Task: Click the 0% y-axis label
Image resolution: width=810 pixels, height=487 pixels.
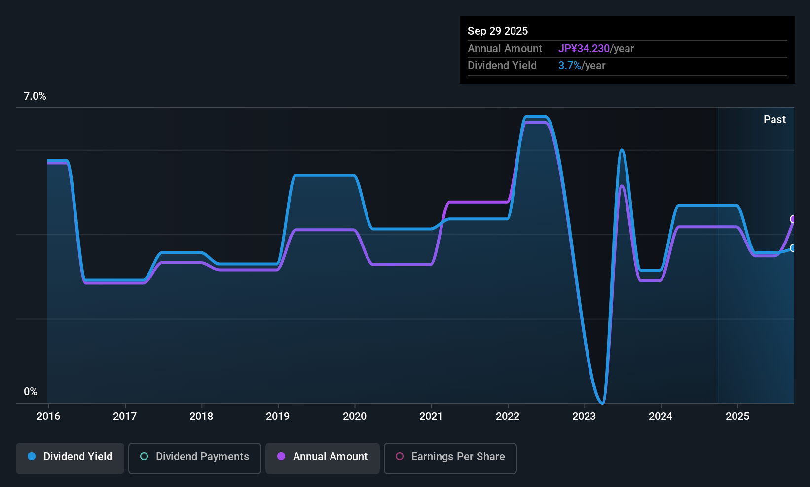Action: coord(31,392)
